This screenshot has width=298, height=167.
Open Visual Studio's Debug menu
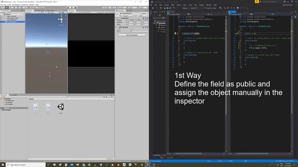point(179,5)
